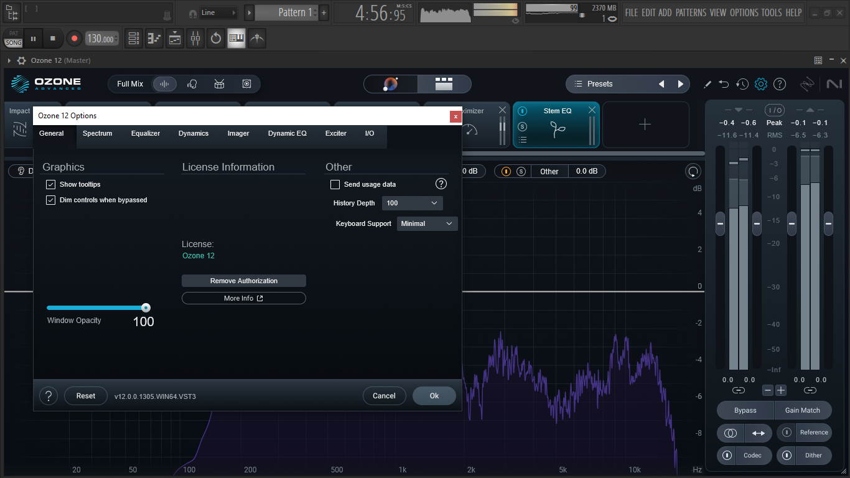
Task: Toggle the Other stem power button
Action: click(506, 171)
